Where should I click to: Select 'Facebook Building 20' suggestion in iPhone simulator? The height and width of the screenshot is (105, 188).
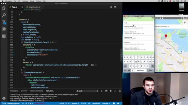coord(139,33)
